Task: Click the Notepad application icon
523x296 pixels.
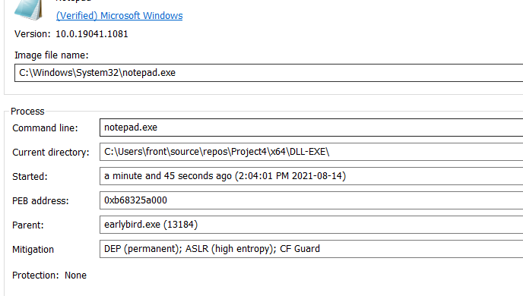Action: (28, 9)
